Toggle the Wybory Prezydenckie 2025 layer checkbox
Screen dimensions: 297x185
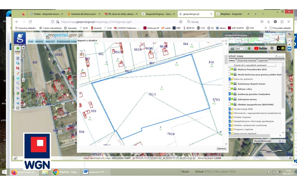point(229,69)
